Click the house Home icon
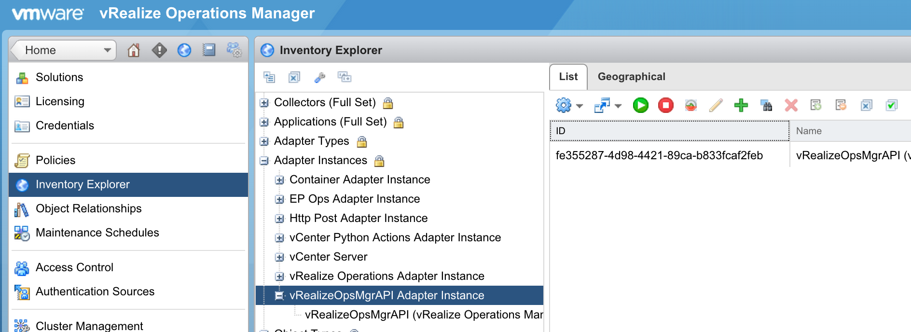 pos(134,50)
